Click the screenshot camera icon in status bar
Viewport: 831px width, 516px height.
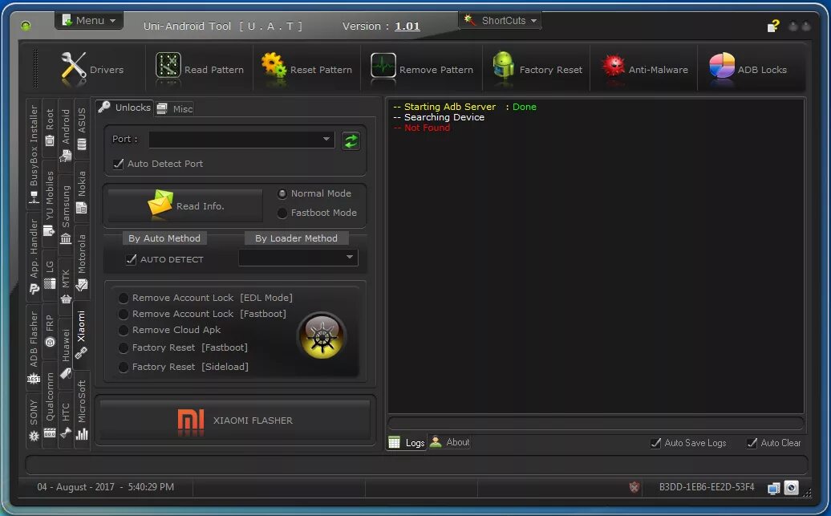pos(791,487)
